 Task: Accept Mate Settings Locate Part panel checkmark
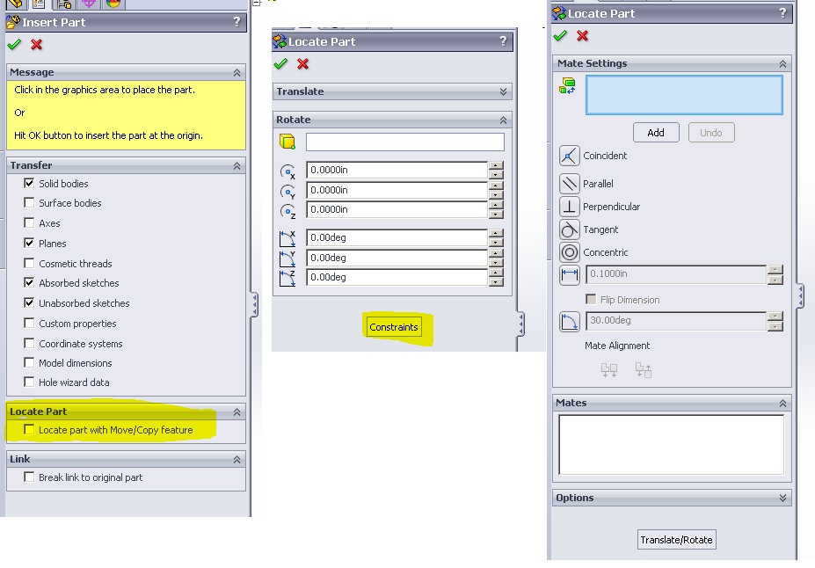tap(560, 36)
